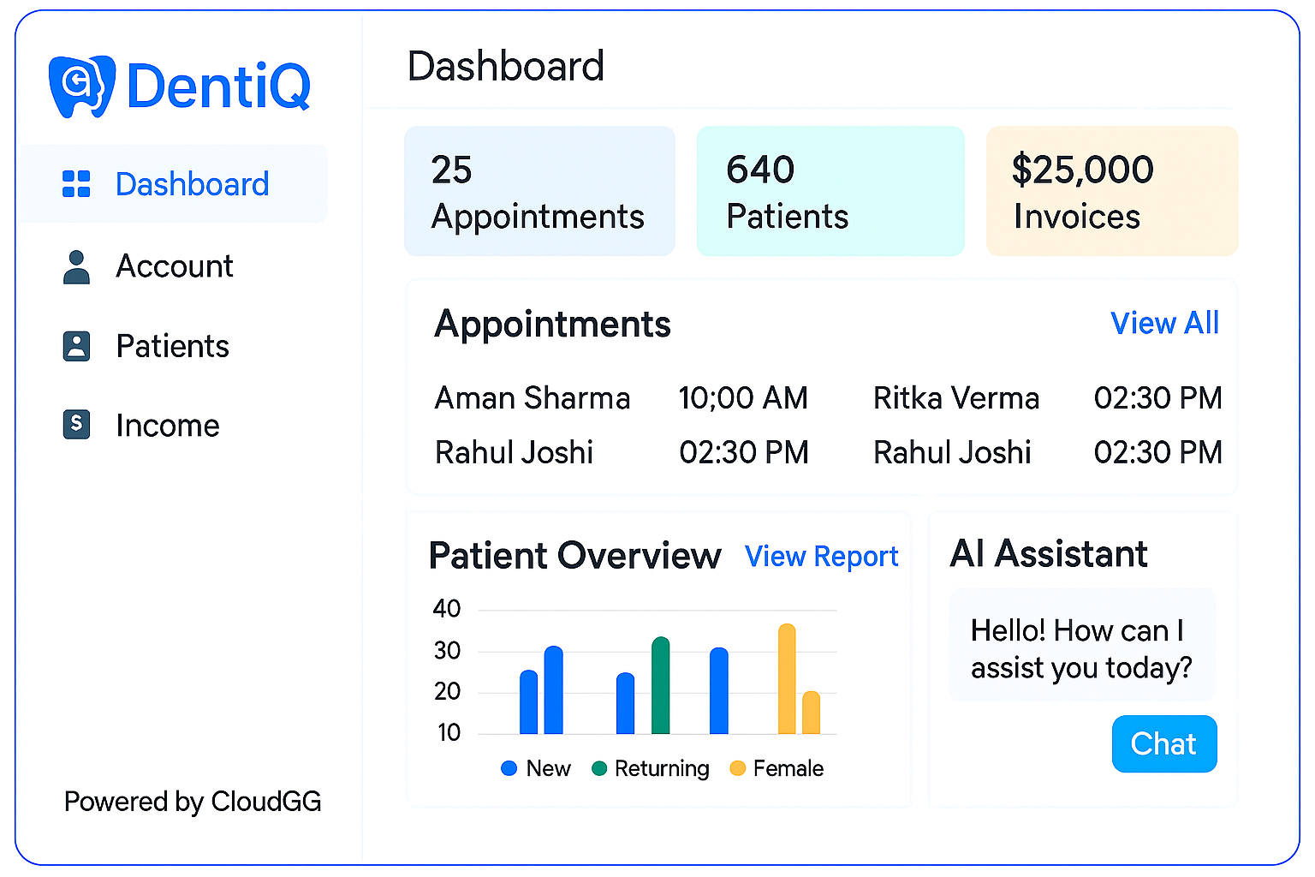Expand the Patients count card

click(x=830, y=191)
